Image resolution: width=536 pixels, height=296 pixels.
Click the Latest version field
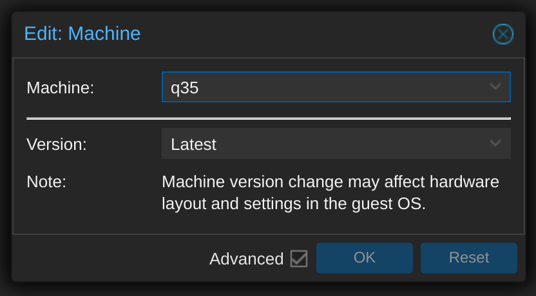322,143
